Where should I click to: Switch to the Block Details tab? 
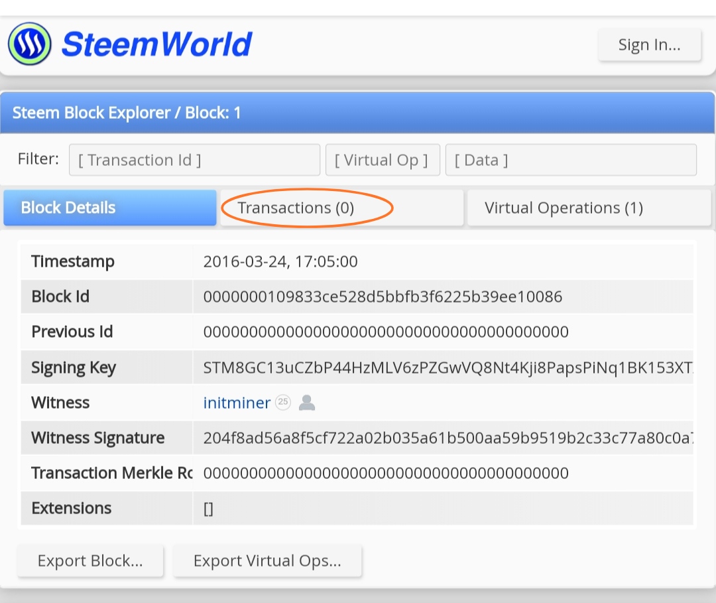(x=110, y=208)
